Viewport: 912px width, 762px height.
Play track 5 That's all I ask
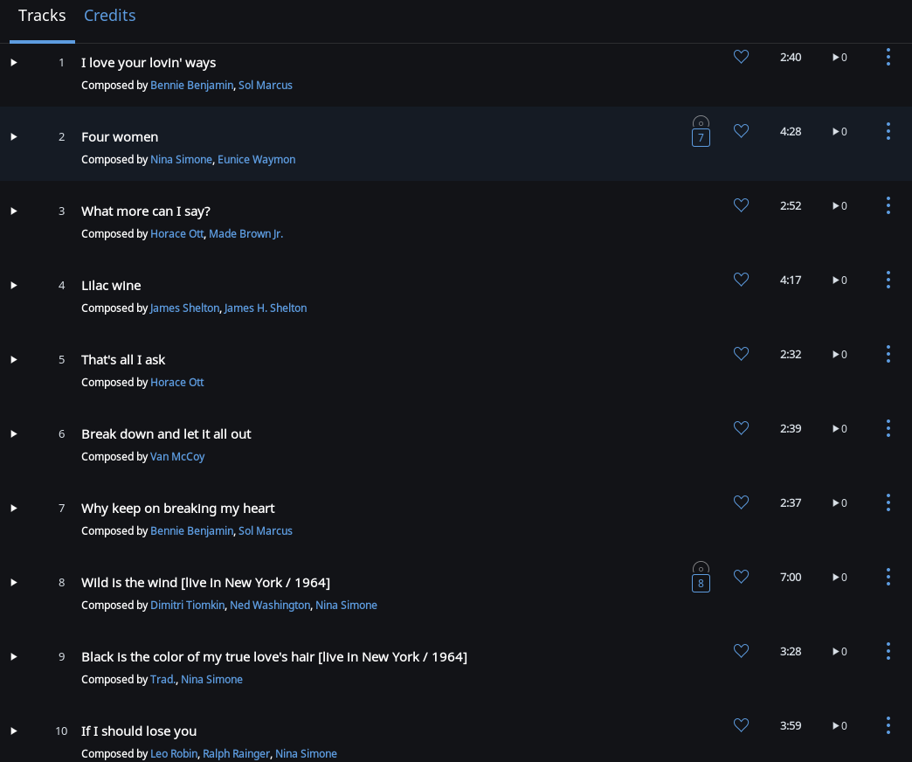14,360
